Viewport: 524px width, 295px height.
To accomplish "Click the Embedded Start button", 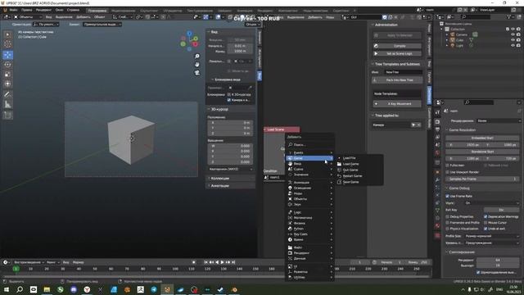I will pos(482,138).
